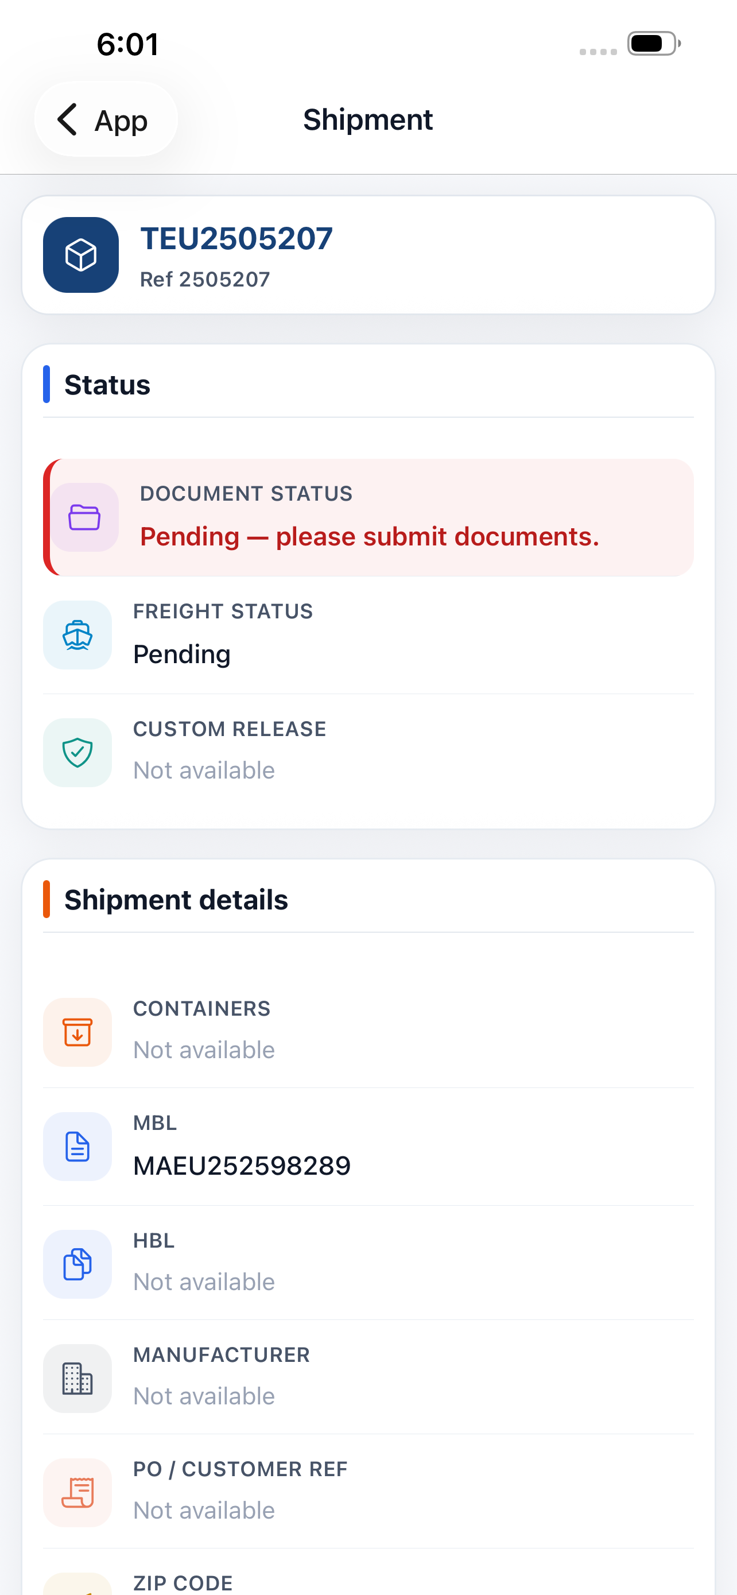Tap the Ref 2505207 reference text
This screenshot has height=1595, width=737.
[205, 279]
